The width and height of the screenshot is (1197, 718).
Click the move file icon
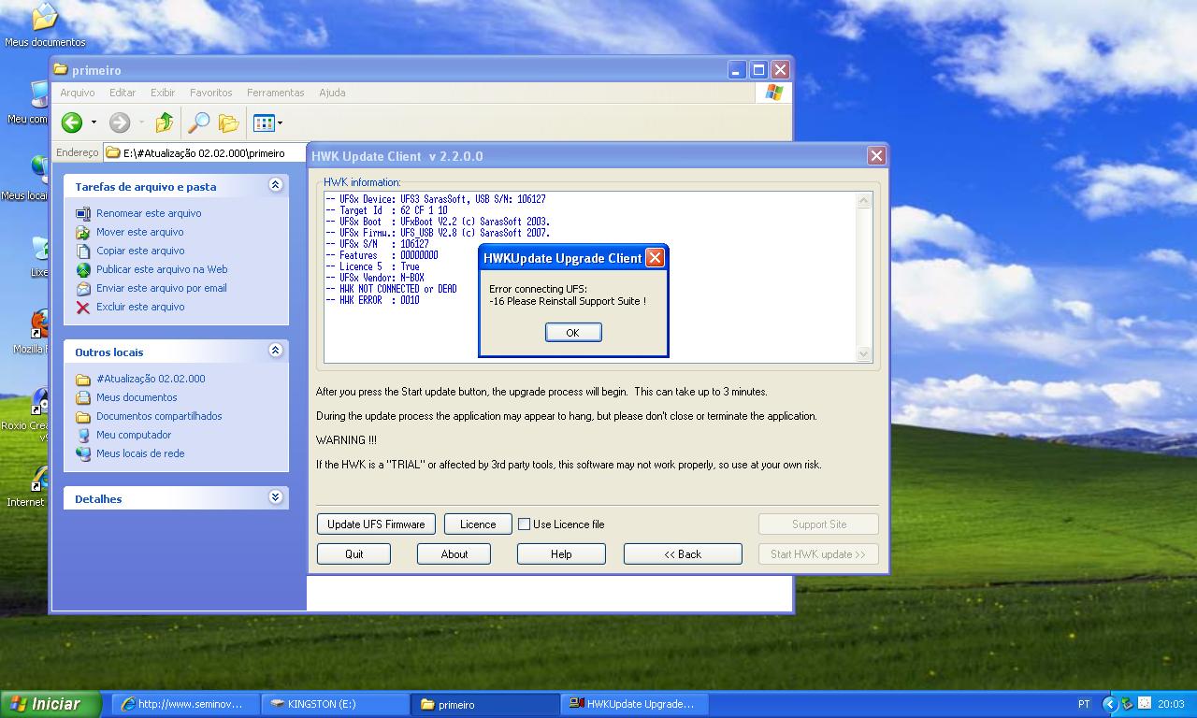tap(83, 232)
